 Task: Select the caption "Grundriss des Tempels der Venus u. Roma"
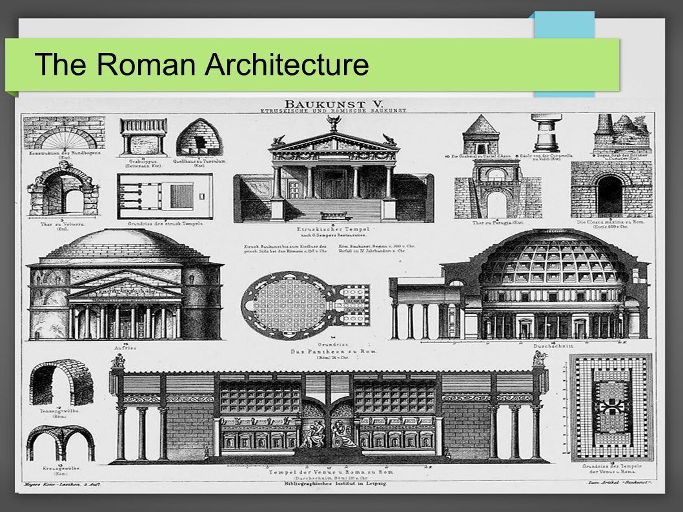coord(611,469)
